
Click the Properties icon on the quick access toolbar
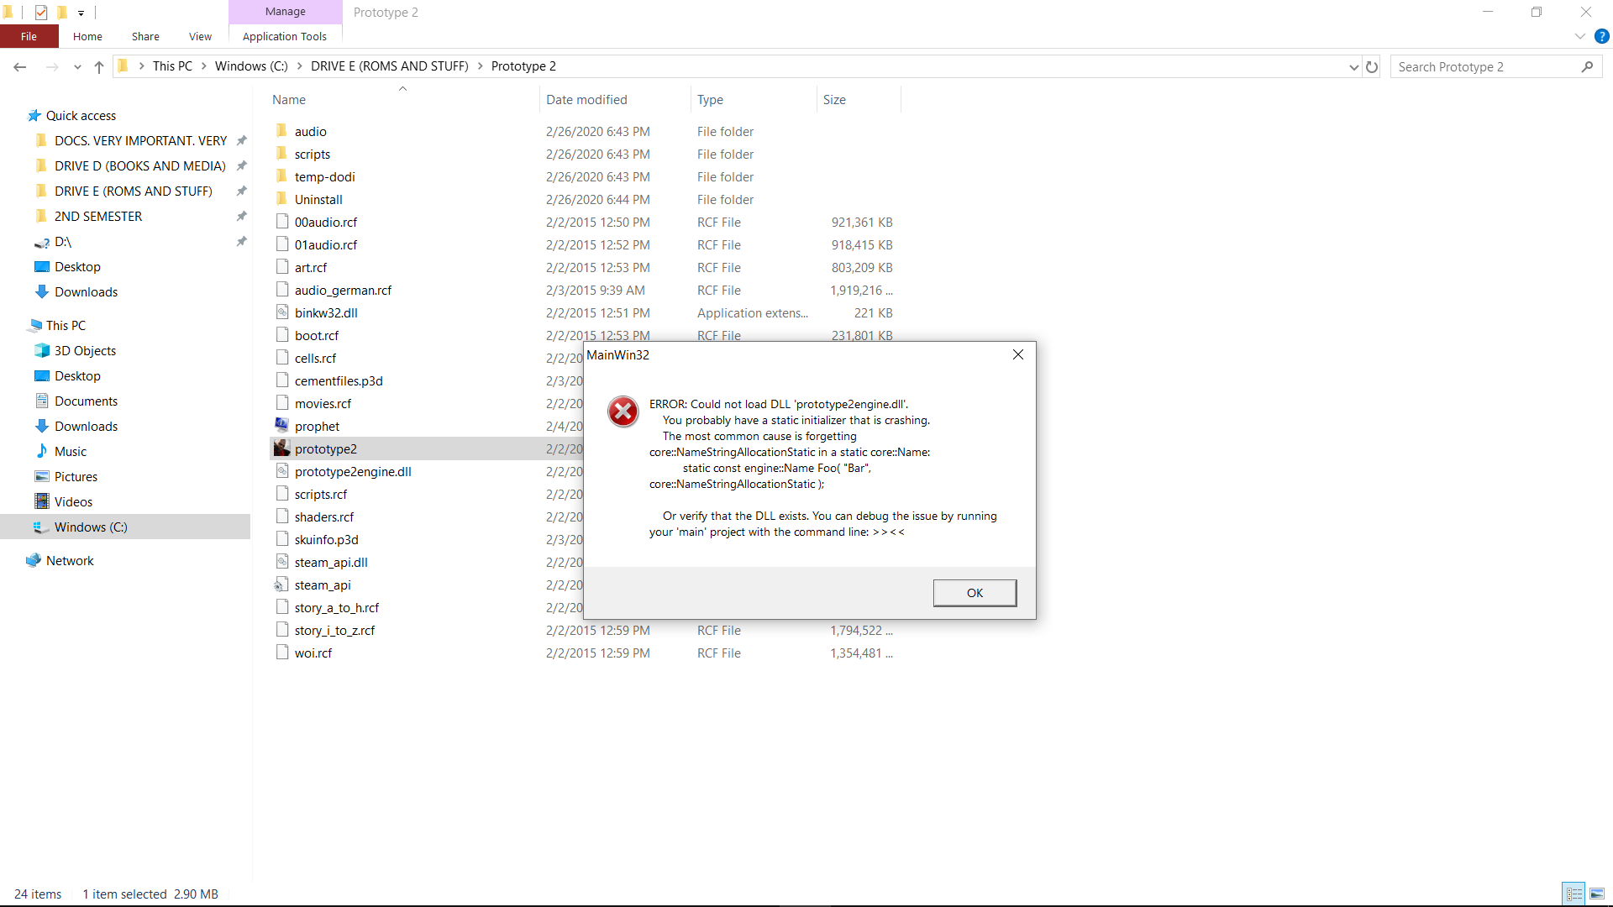click(x=40, y=13)
